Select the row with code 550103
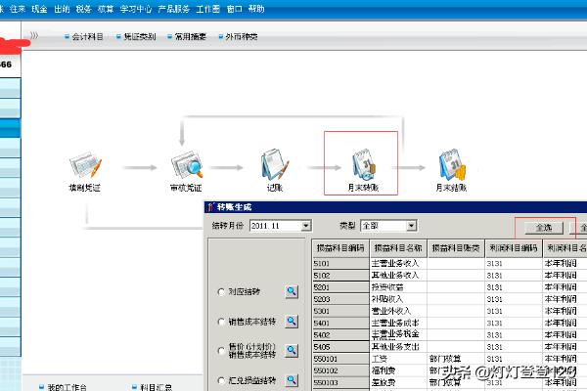 pos(340,382)
